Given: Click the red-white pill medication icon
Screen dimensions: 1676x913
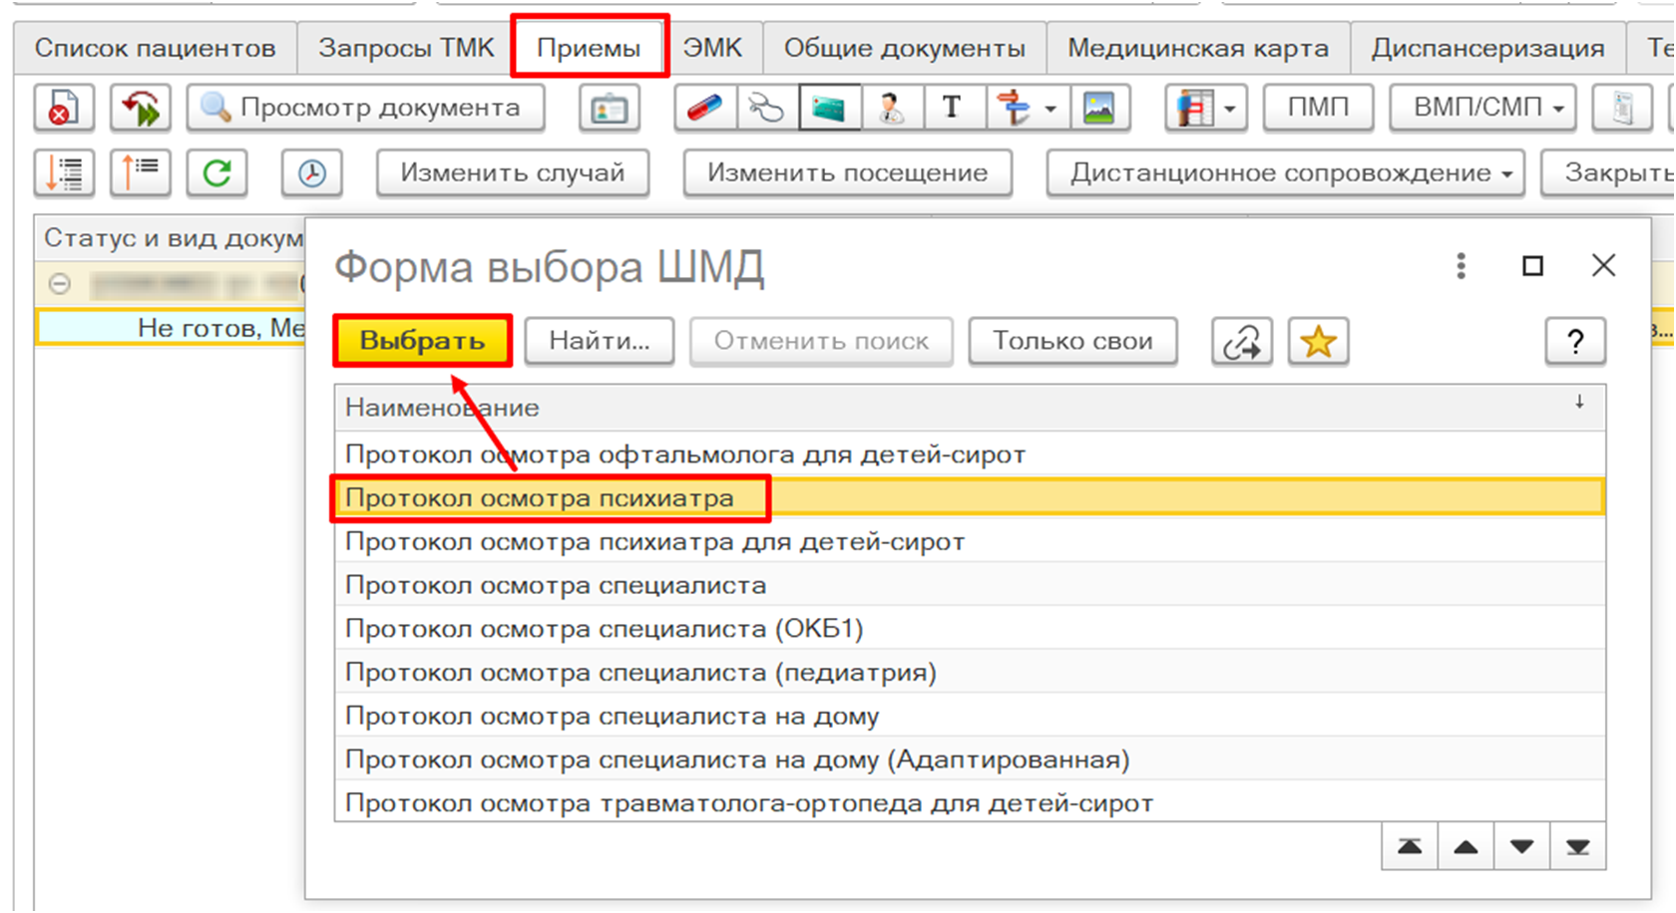Looking at the screenshot, I should [705, 108].
